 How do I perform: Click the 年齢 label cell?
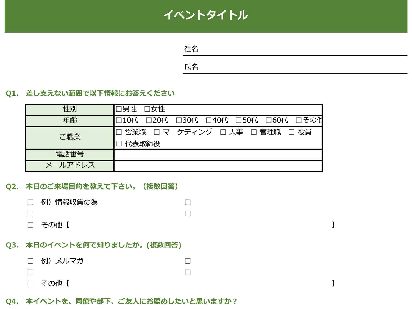tap(70, 121)
